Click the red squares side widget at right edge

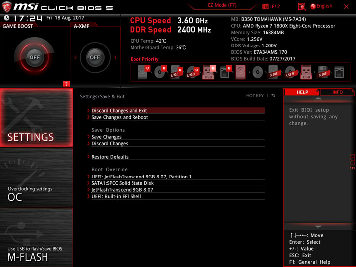[x=352, y=161]
